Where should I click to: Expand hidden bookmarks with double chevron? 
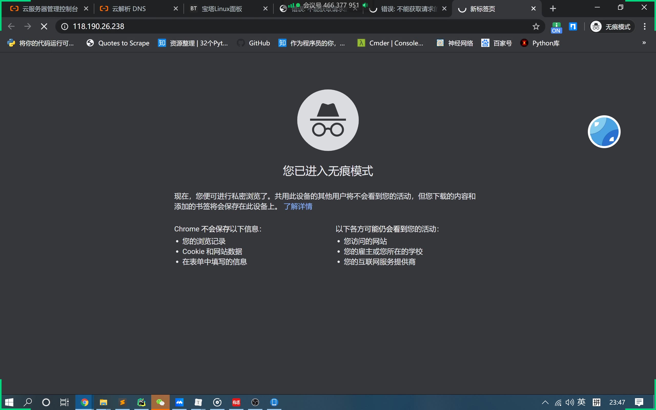tap(644, 43)
